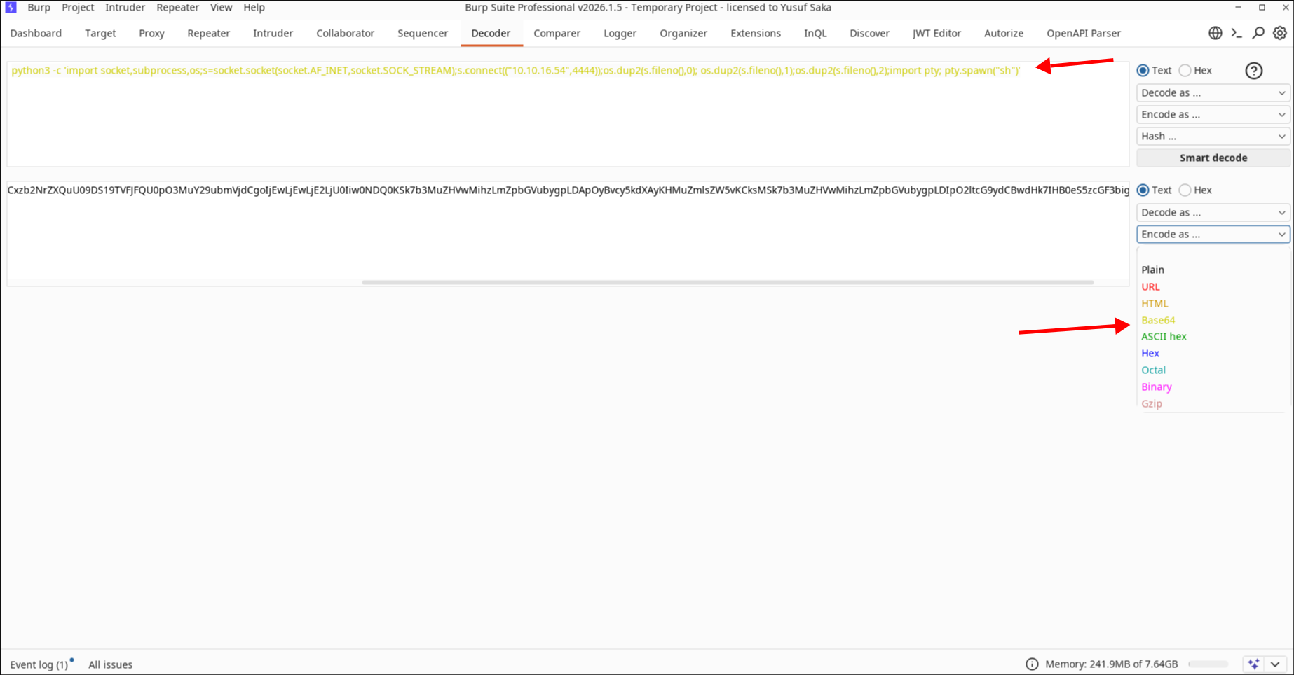The image size is (1294, 675).
Task: Open All issues in status bar
Action: (110, 664)
